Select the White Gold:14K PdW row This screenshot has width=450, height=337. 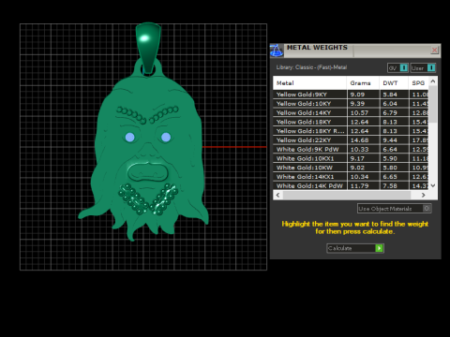click(x=351, y=185)
